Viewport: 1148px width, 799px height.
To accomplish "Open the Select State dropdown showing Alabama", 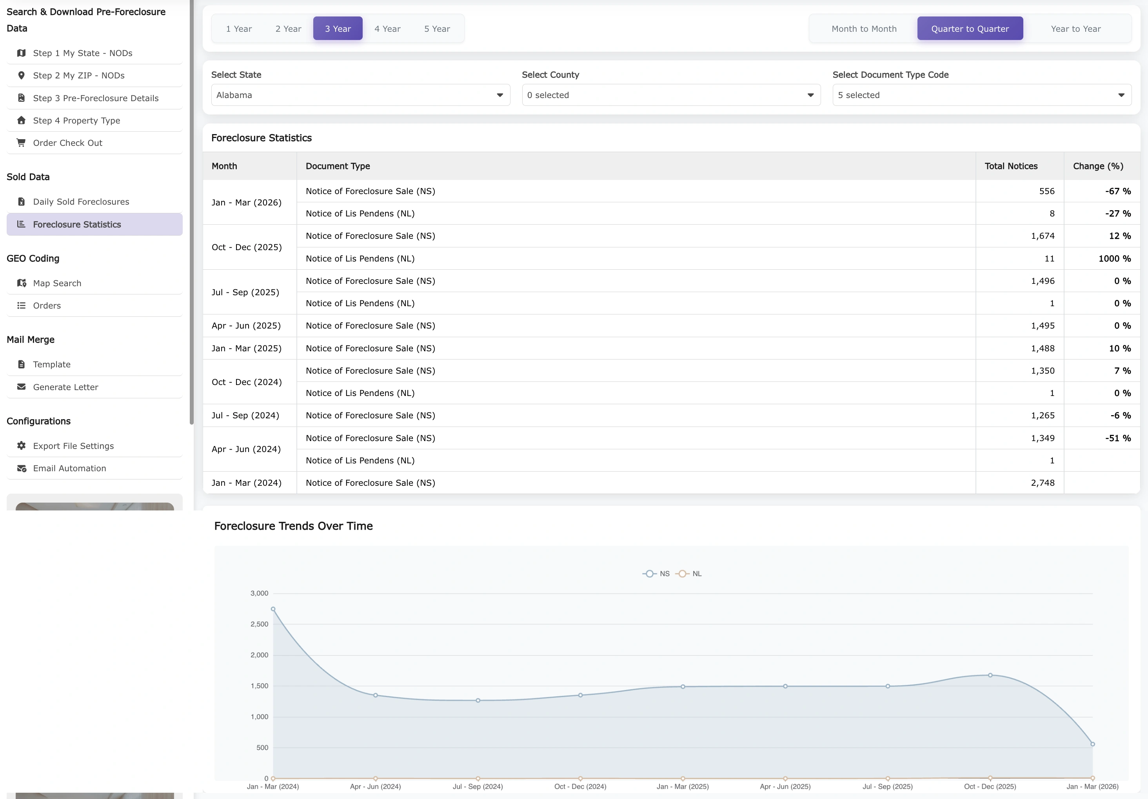I will pos(360,95).
